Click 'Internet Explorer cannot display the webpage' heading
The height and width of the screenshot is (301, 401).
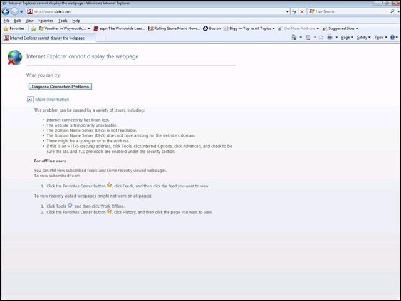(x=82, y=56)
